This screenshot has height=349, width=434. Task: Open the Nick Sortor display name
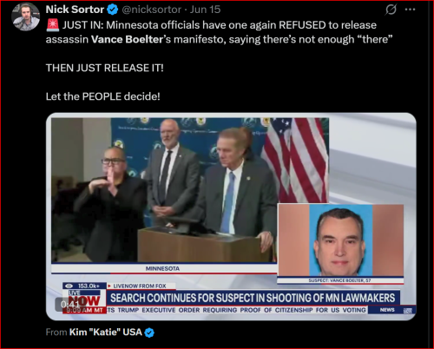(75, 10)
